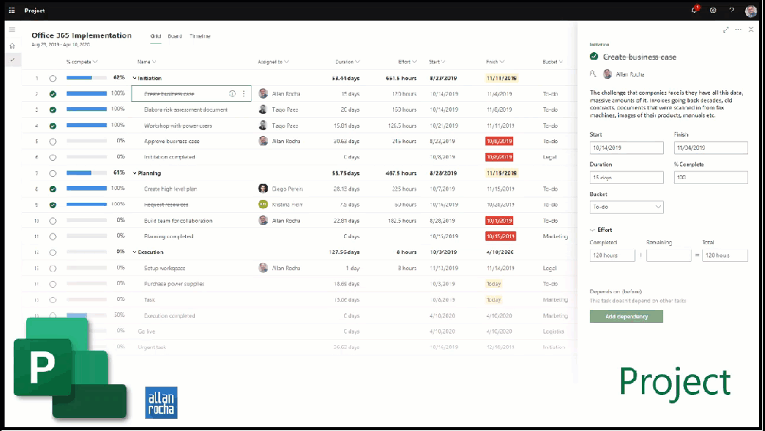Click Kristina Helm avatar on Request resources row
The height and width of the screenshot is (431, 765).
click(x=263, y=204)
